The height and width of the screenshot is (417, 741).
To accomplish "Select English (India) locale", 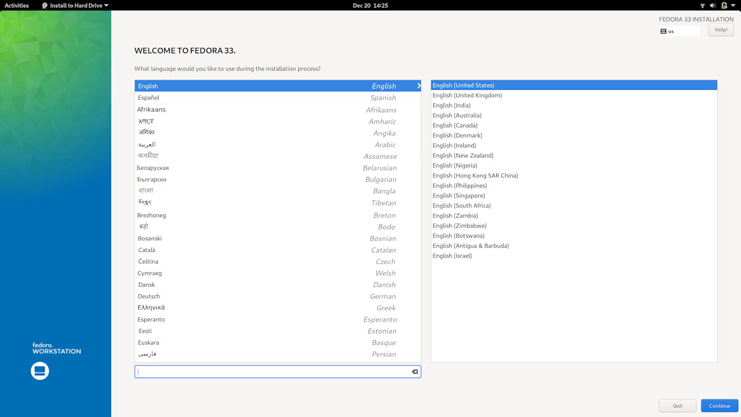I will [x=574, y=105].
